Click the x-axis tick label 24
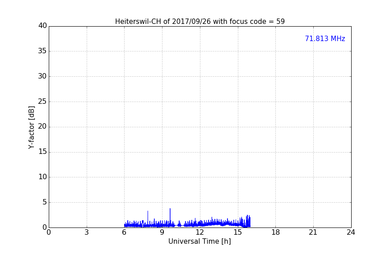Viewport: 390px width, 260px height. pos(351,232)
